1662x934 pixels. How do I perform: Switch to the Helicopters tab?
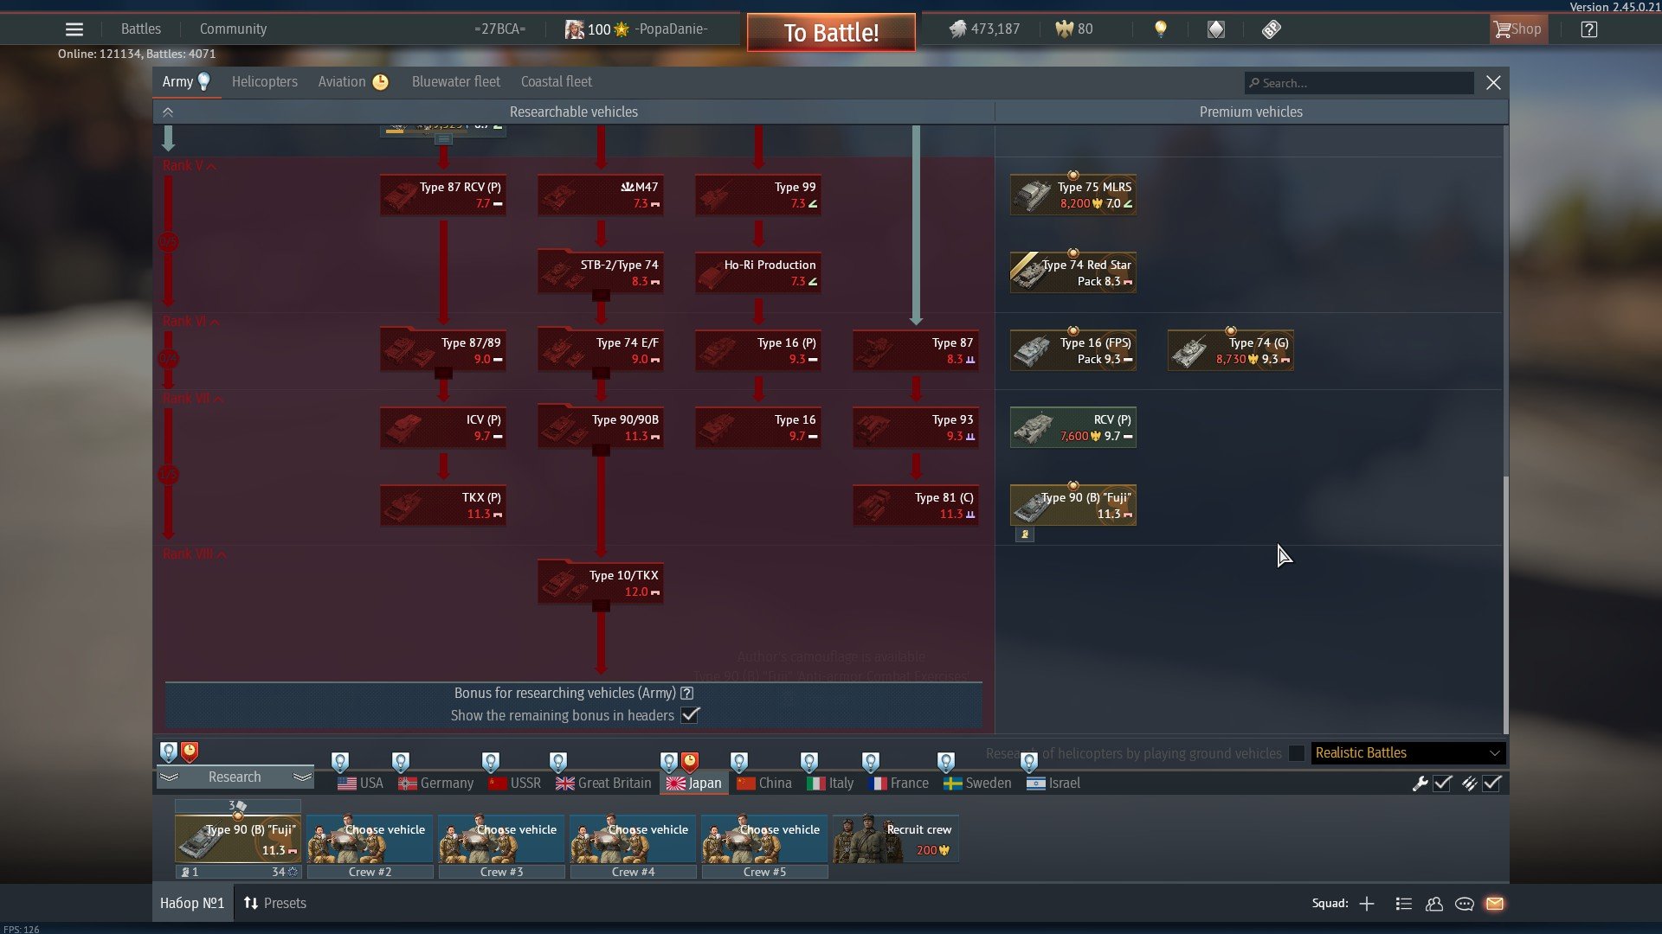tap(264, 81)
